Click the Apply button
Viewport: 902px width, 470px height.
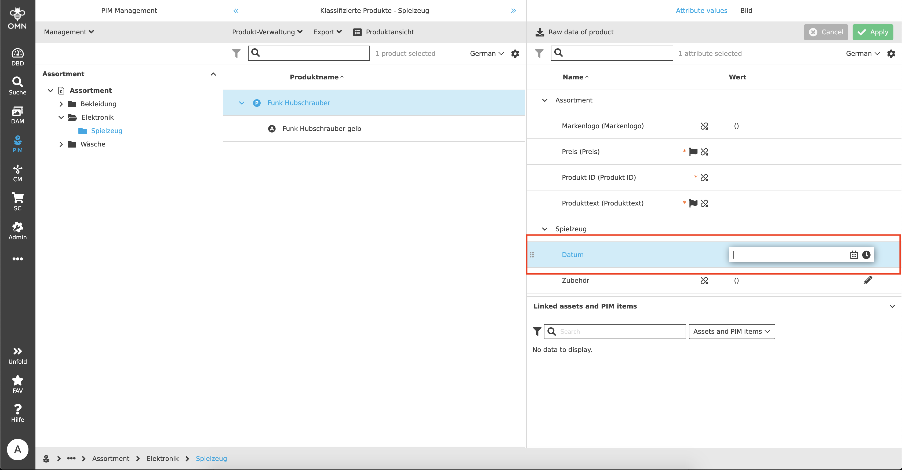872,32
